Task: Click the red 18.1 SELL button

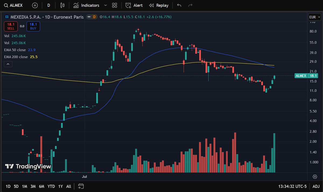Action: (11, 26)
